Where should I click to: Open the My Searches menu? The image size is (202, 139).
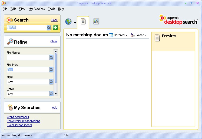37,9
